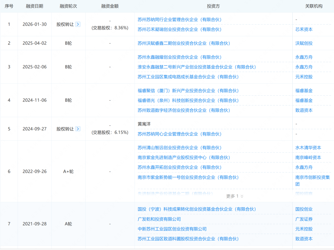This screenshot has width=334, height=250.
Task: Open investor 淮安永鑫融慧二号新兴产业创业投资基金
Action: click(197, 67)
